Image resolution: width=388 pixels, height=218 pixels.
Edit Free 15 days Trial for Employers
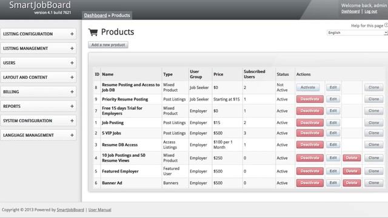(333, 111)
